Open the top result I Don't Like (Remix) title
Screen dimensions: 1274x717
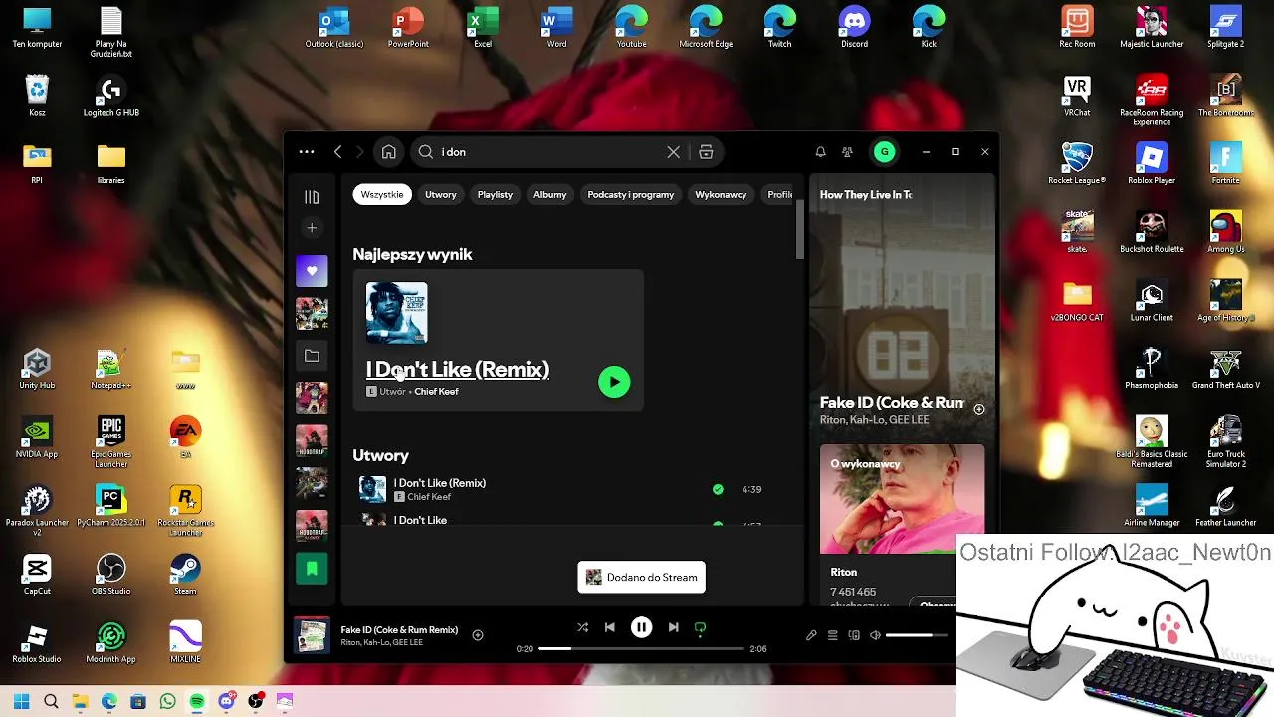(x=458, y=370)
